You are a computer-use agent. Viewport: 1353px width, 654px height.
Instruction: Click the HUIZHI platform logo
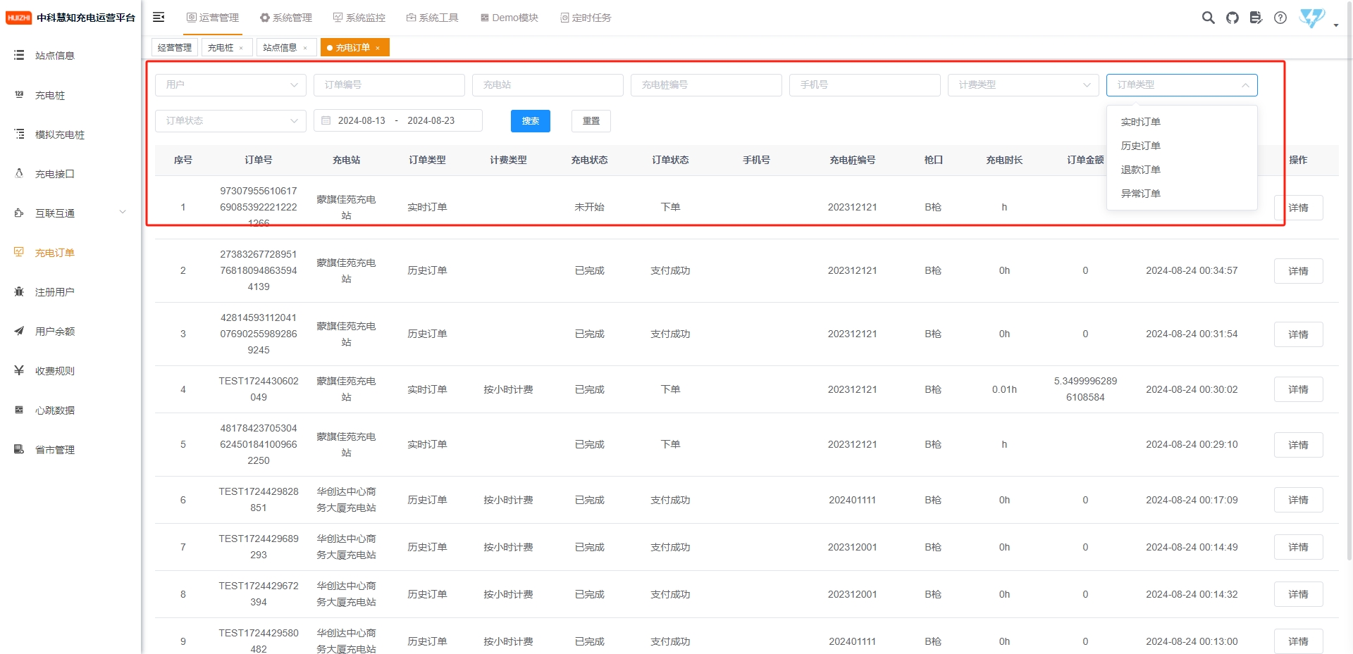click(19, 18)
